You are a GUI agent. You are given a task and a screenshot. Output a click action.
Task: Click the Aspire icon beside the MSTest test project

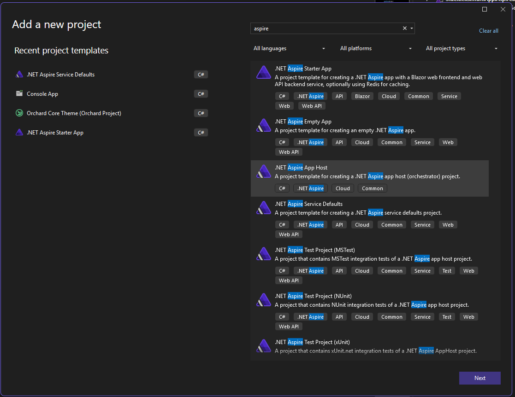tap(263, 254)
